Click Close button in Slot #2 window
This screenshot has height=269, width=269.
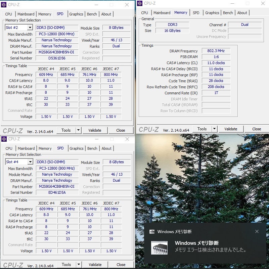click(x=121, y=130)
